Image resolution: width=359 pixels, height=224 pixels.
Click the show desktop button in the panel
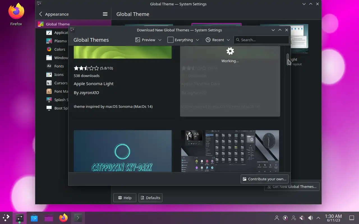click(x=352, y=218)
